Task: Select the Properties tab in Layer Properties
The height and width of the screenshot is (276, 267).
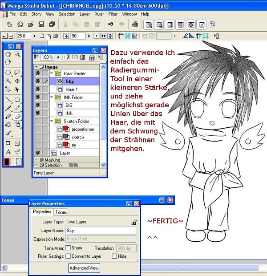Action: (42, 211)
